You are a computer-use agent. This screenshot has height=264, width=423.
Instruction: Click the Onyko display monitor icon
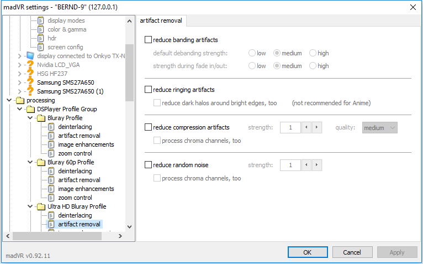click(30, 56)
